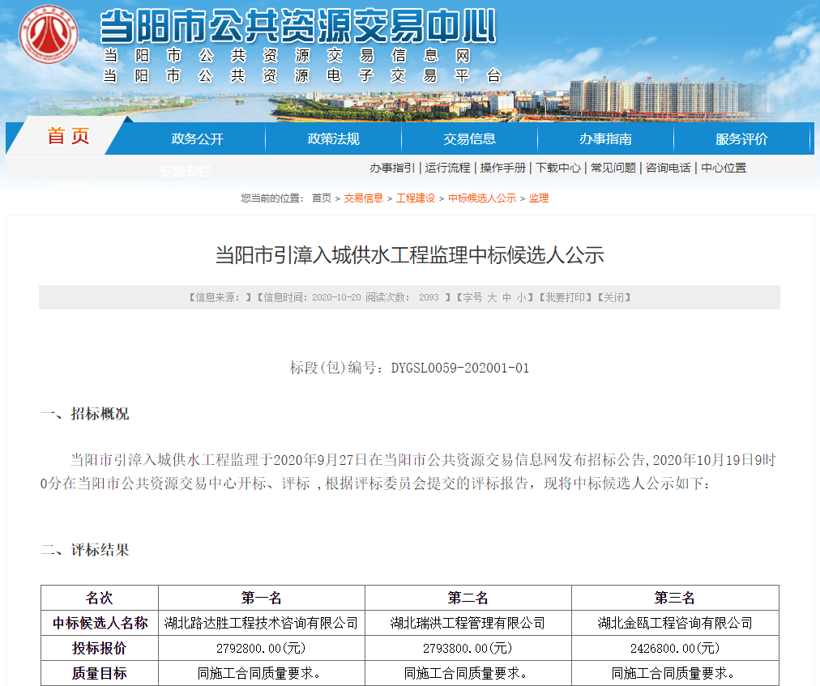Viewport: 820px width, 686px height.
Task: Open the 服务评价 menu item
Action: click(x=741, y=138)
